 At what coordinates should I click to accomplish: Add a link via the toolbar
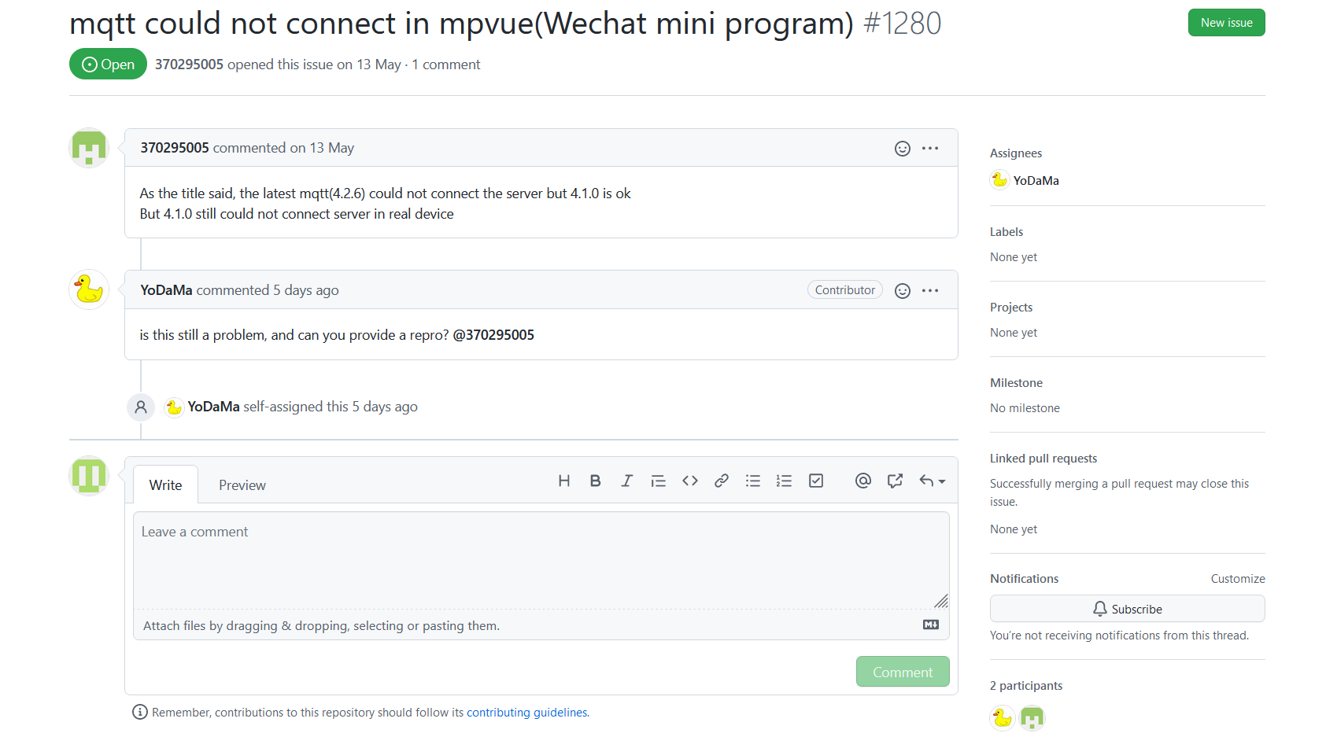(721, 481)
